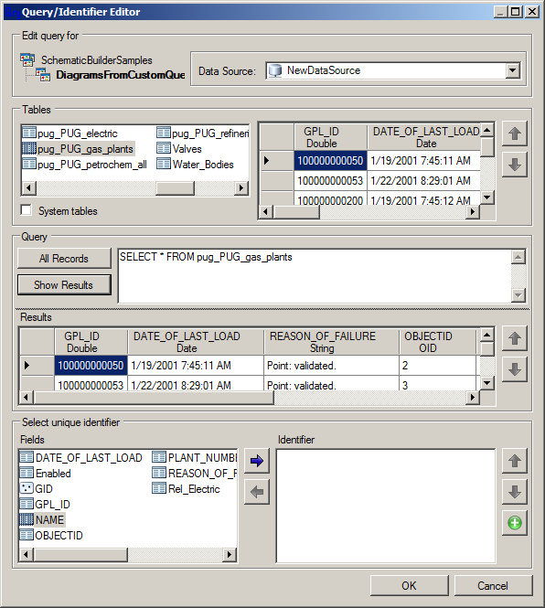545x608 pixels.
Task: Click Results grid vertical scrollbar up arrow
Action: pos(487,335)
